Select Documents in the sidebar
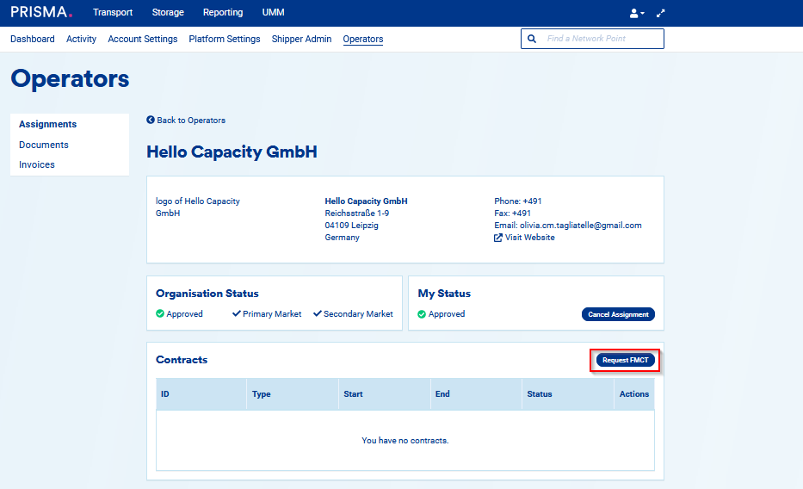 [44, 145]
